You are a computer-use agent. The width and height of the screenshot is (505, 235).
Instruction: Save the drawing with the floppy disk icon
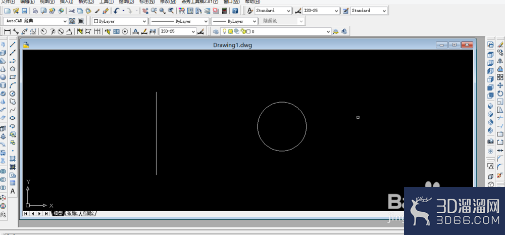click(24, 11)
